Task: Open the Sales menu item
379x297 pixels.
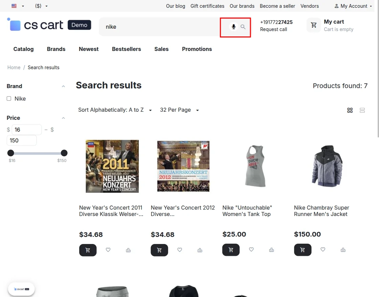Action: [161, 49]
